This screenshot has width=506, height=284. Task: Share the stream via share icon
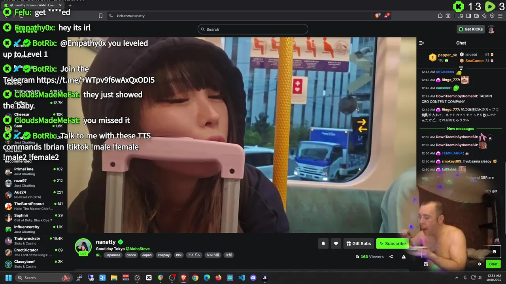tap(391, 256)
